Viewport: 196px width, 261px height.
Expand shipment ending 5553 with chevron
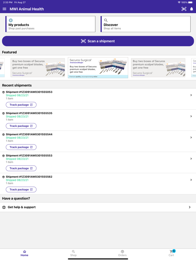click(191, 159)
